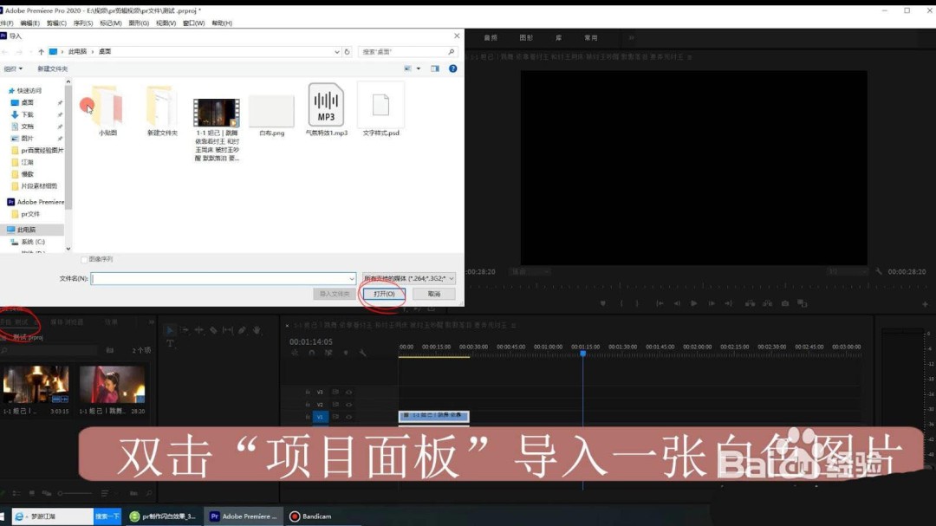The height and width of the screenshot is (526, 936).
Task: Select the Selection tool arrow in tools panel
Action: (170, 330)
